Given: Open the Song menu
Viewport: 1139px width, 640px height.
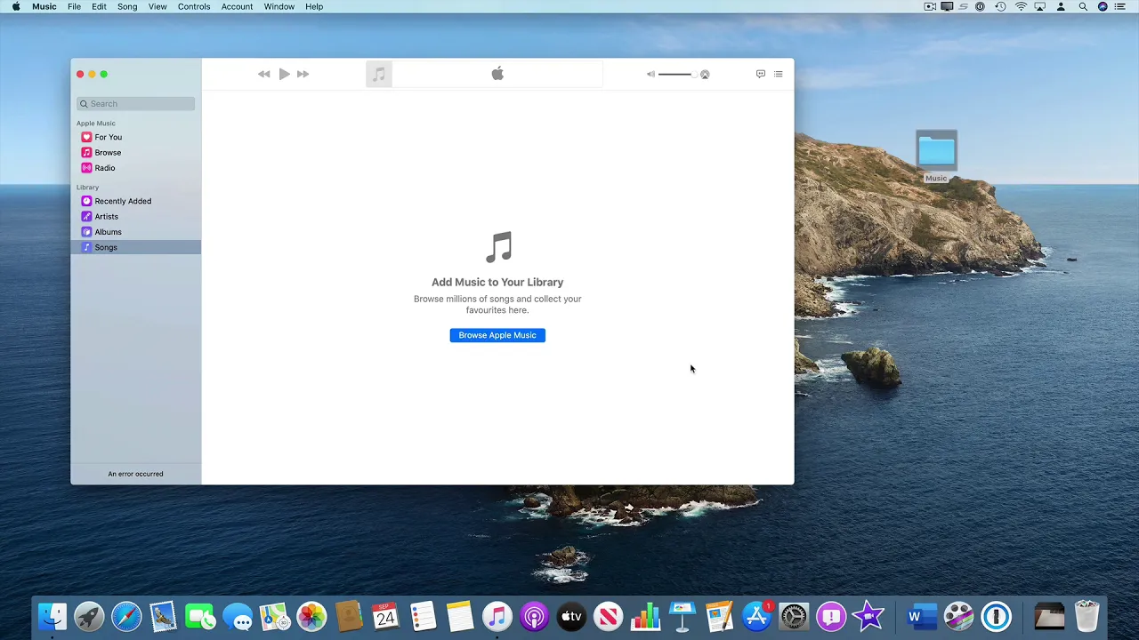Looking at the screenshot, I should click(x=127, y=6).
